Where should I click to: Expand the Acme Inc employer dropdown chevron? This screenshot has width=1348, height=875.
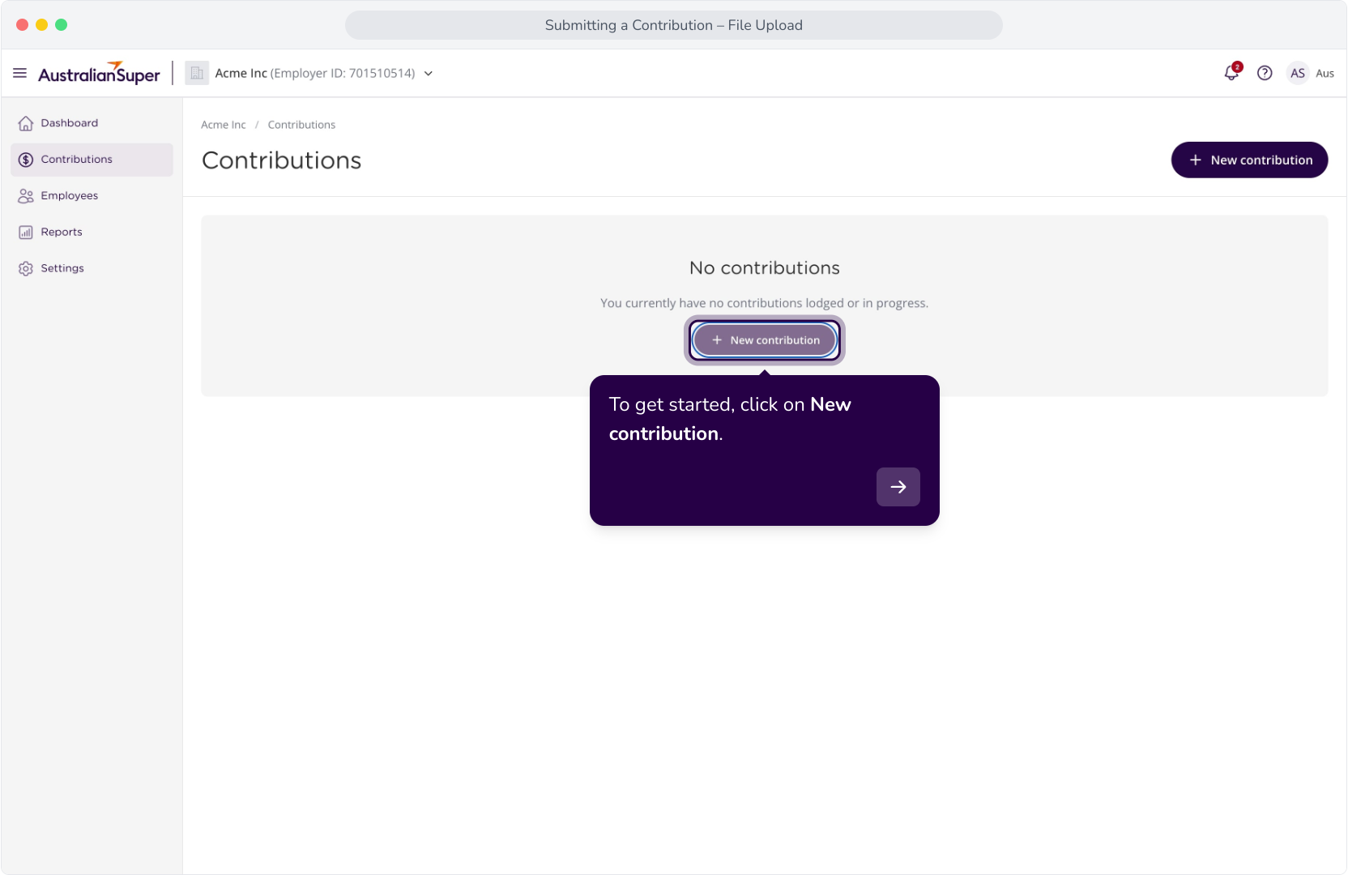tap(429, 74)
